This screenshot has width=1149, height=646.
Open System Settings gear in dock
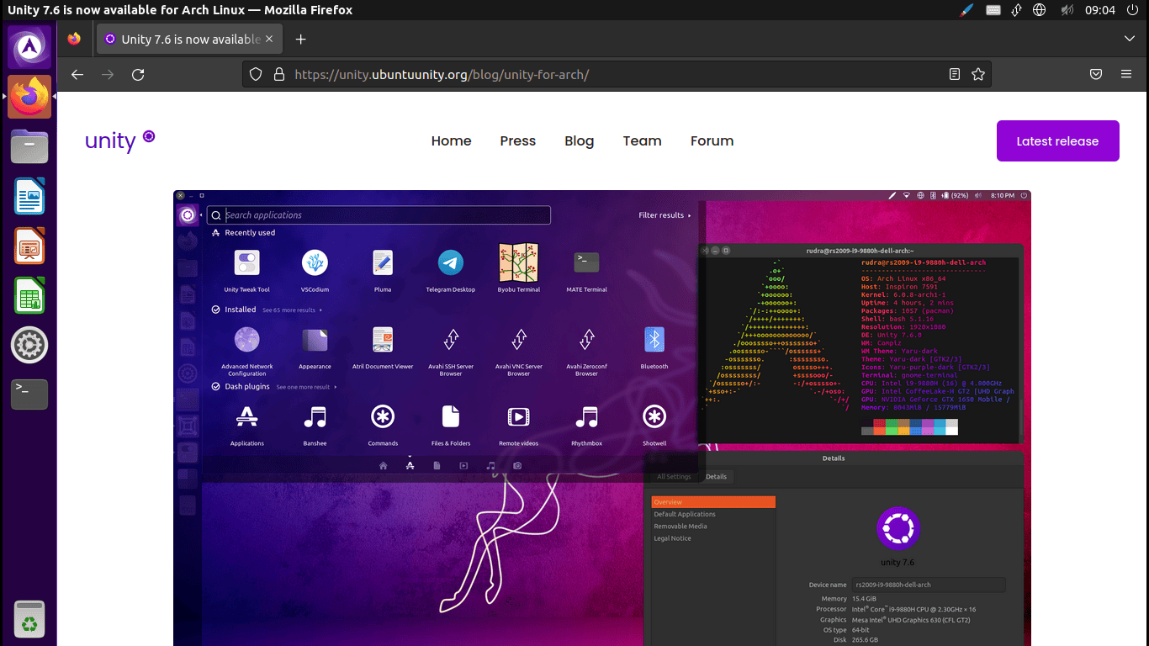(29, 345)
